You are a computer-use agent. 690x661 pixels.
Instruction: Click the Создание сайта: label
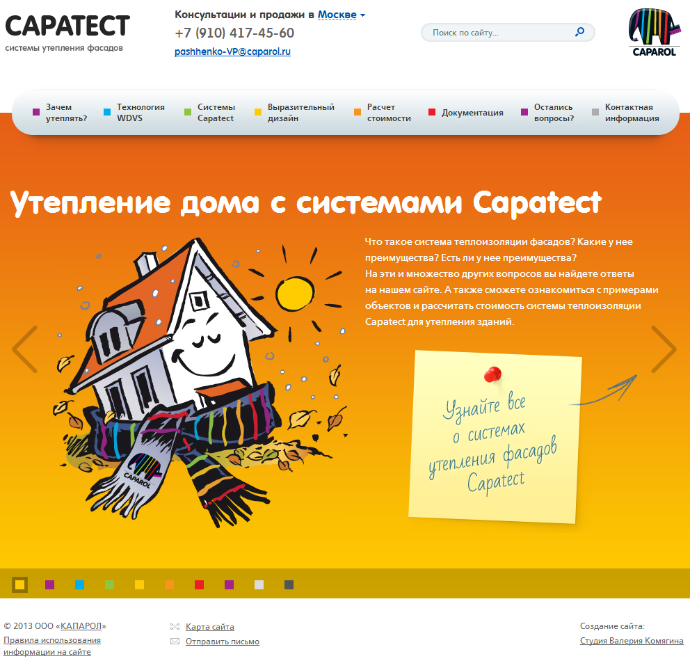pyautogui.click(x=612, y=626)
